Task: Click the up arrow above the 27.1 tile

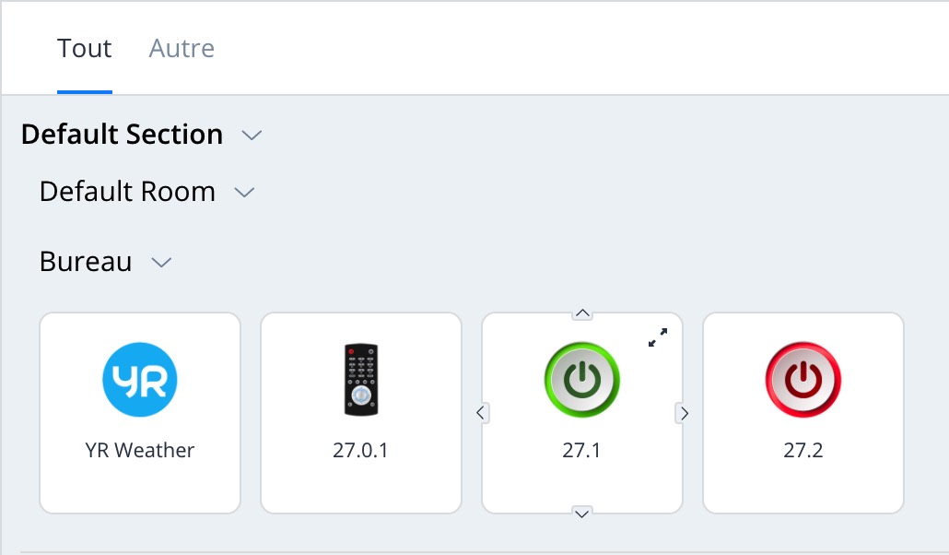Action: tap(582, 313)
